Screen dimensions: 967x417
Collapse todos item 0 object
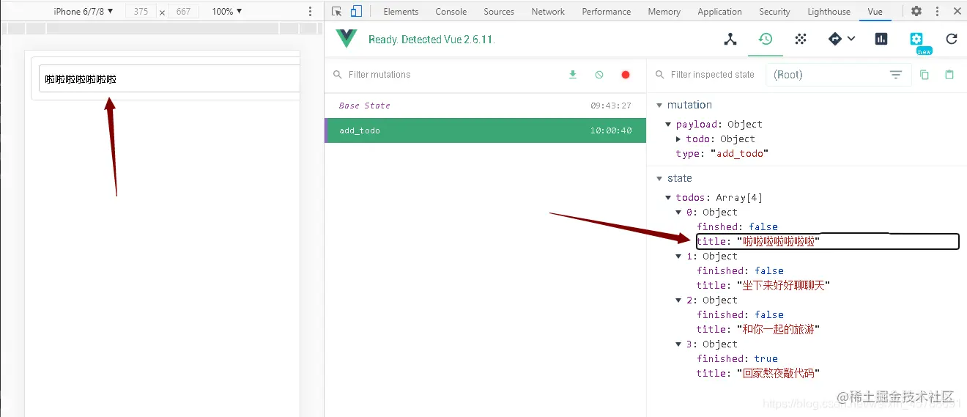(x=679, y=213)
